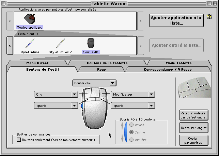Click Ajouter application à la liste button
Image resolution: width=219 pixels, height=156 pixels.
pos(176,20)
